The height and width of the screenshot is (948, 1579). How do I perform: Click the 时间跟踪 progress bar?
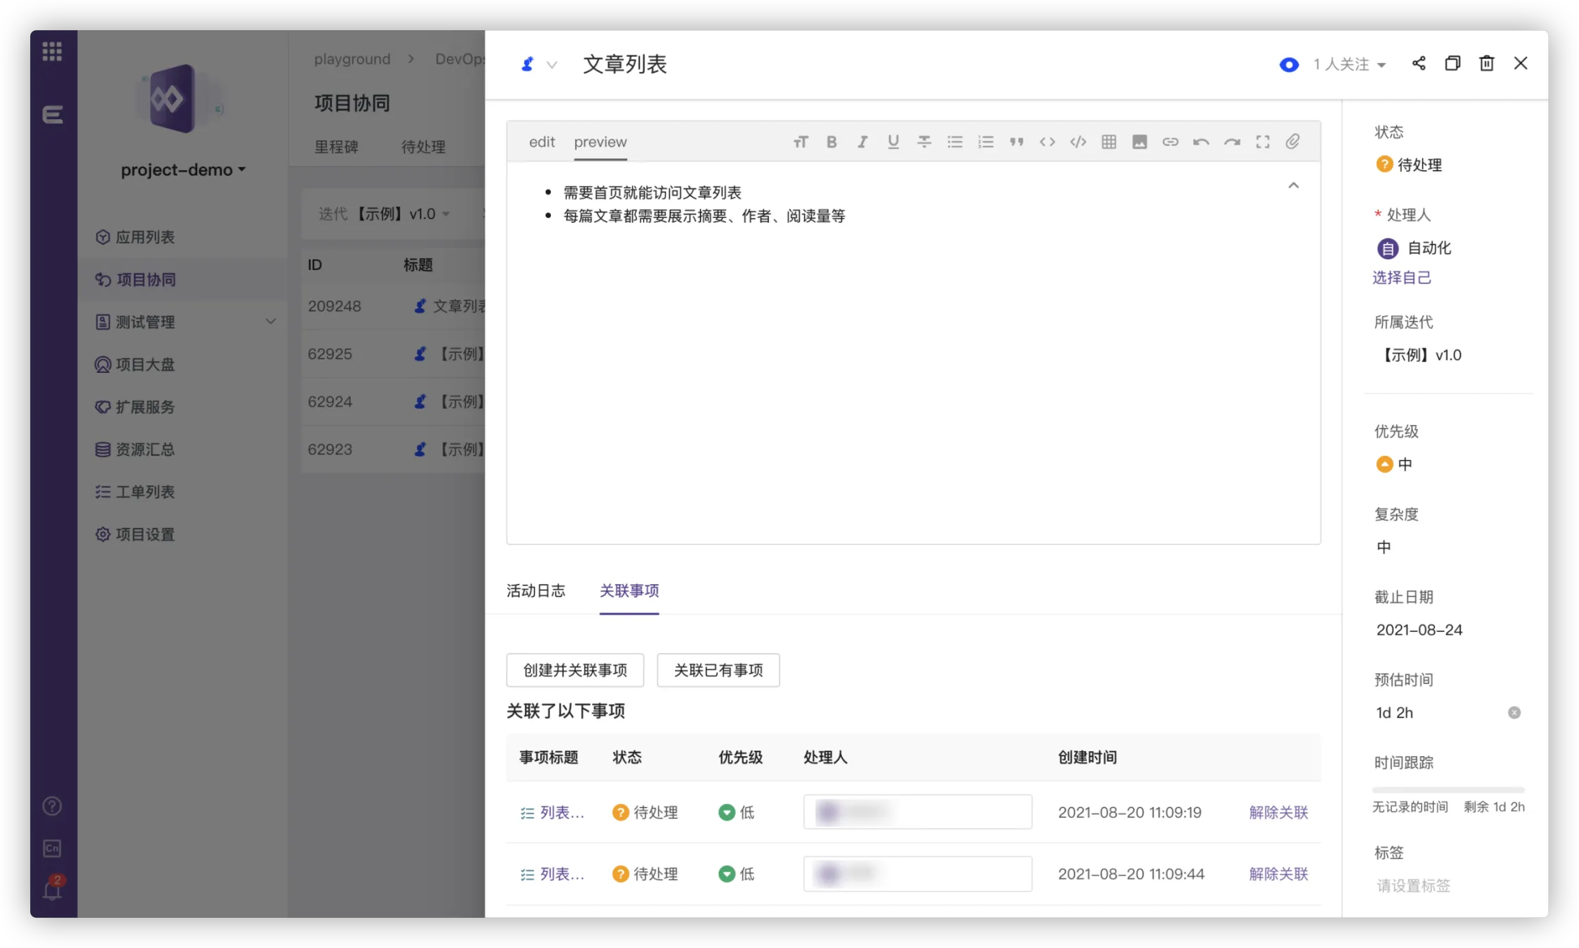point(1447,790)
